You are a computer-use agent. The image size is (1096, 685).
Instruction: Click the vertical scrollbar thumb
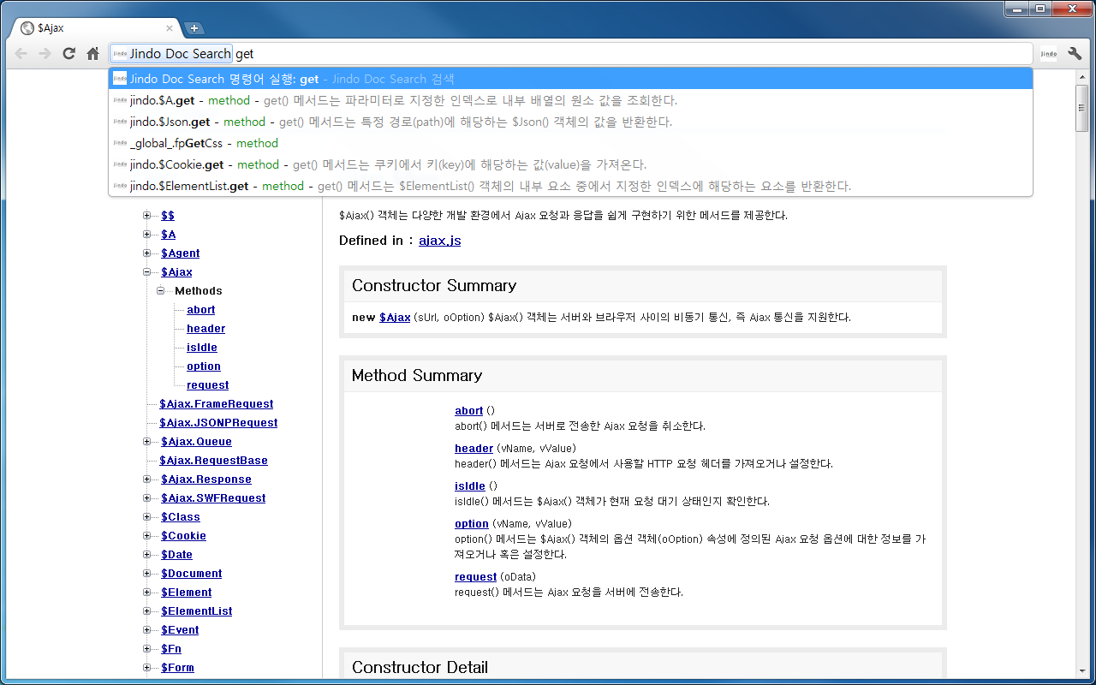click(1082, 108)
